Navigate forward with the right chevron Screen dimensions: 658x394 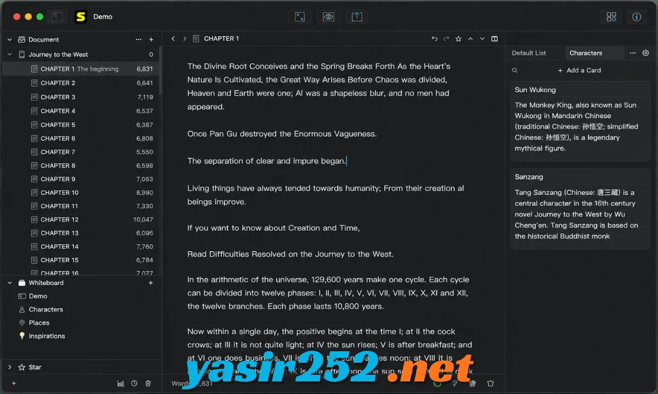tap(184, 39)
